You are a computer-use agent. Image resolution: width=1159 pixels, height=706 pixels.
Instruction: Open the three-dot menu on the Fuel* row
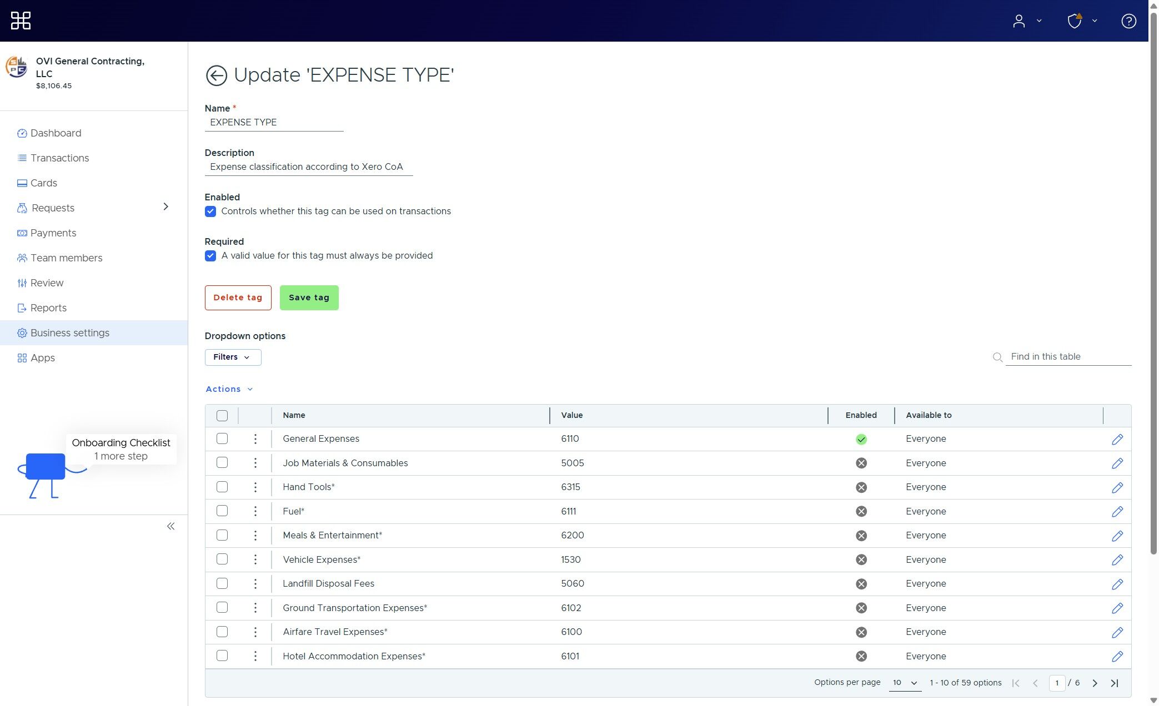click(x=255, y=511)
